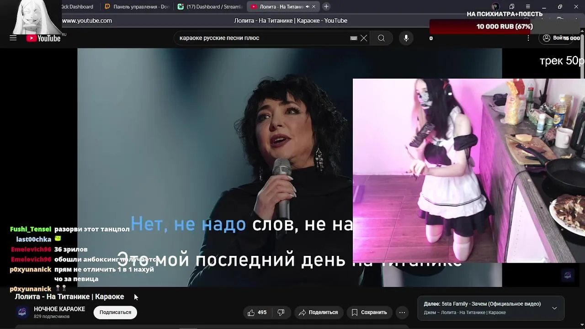Switch to the Kick Dashboard tab
This screenshot has height=329, width=585.
pos(77,6)
